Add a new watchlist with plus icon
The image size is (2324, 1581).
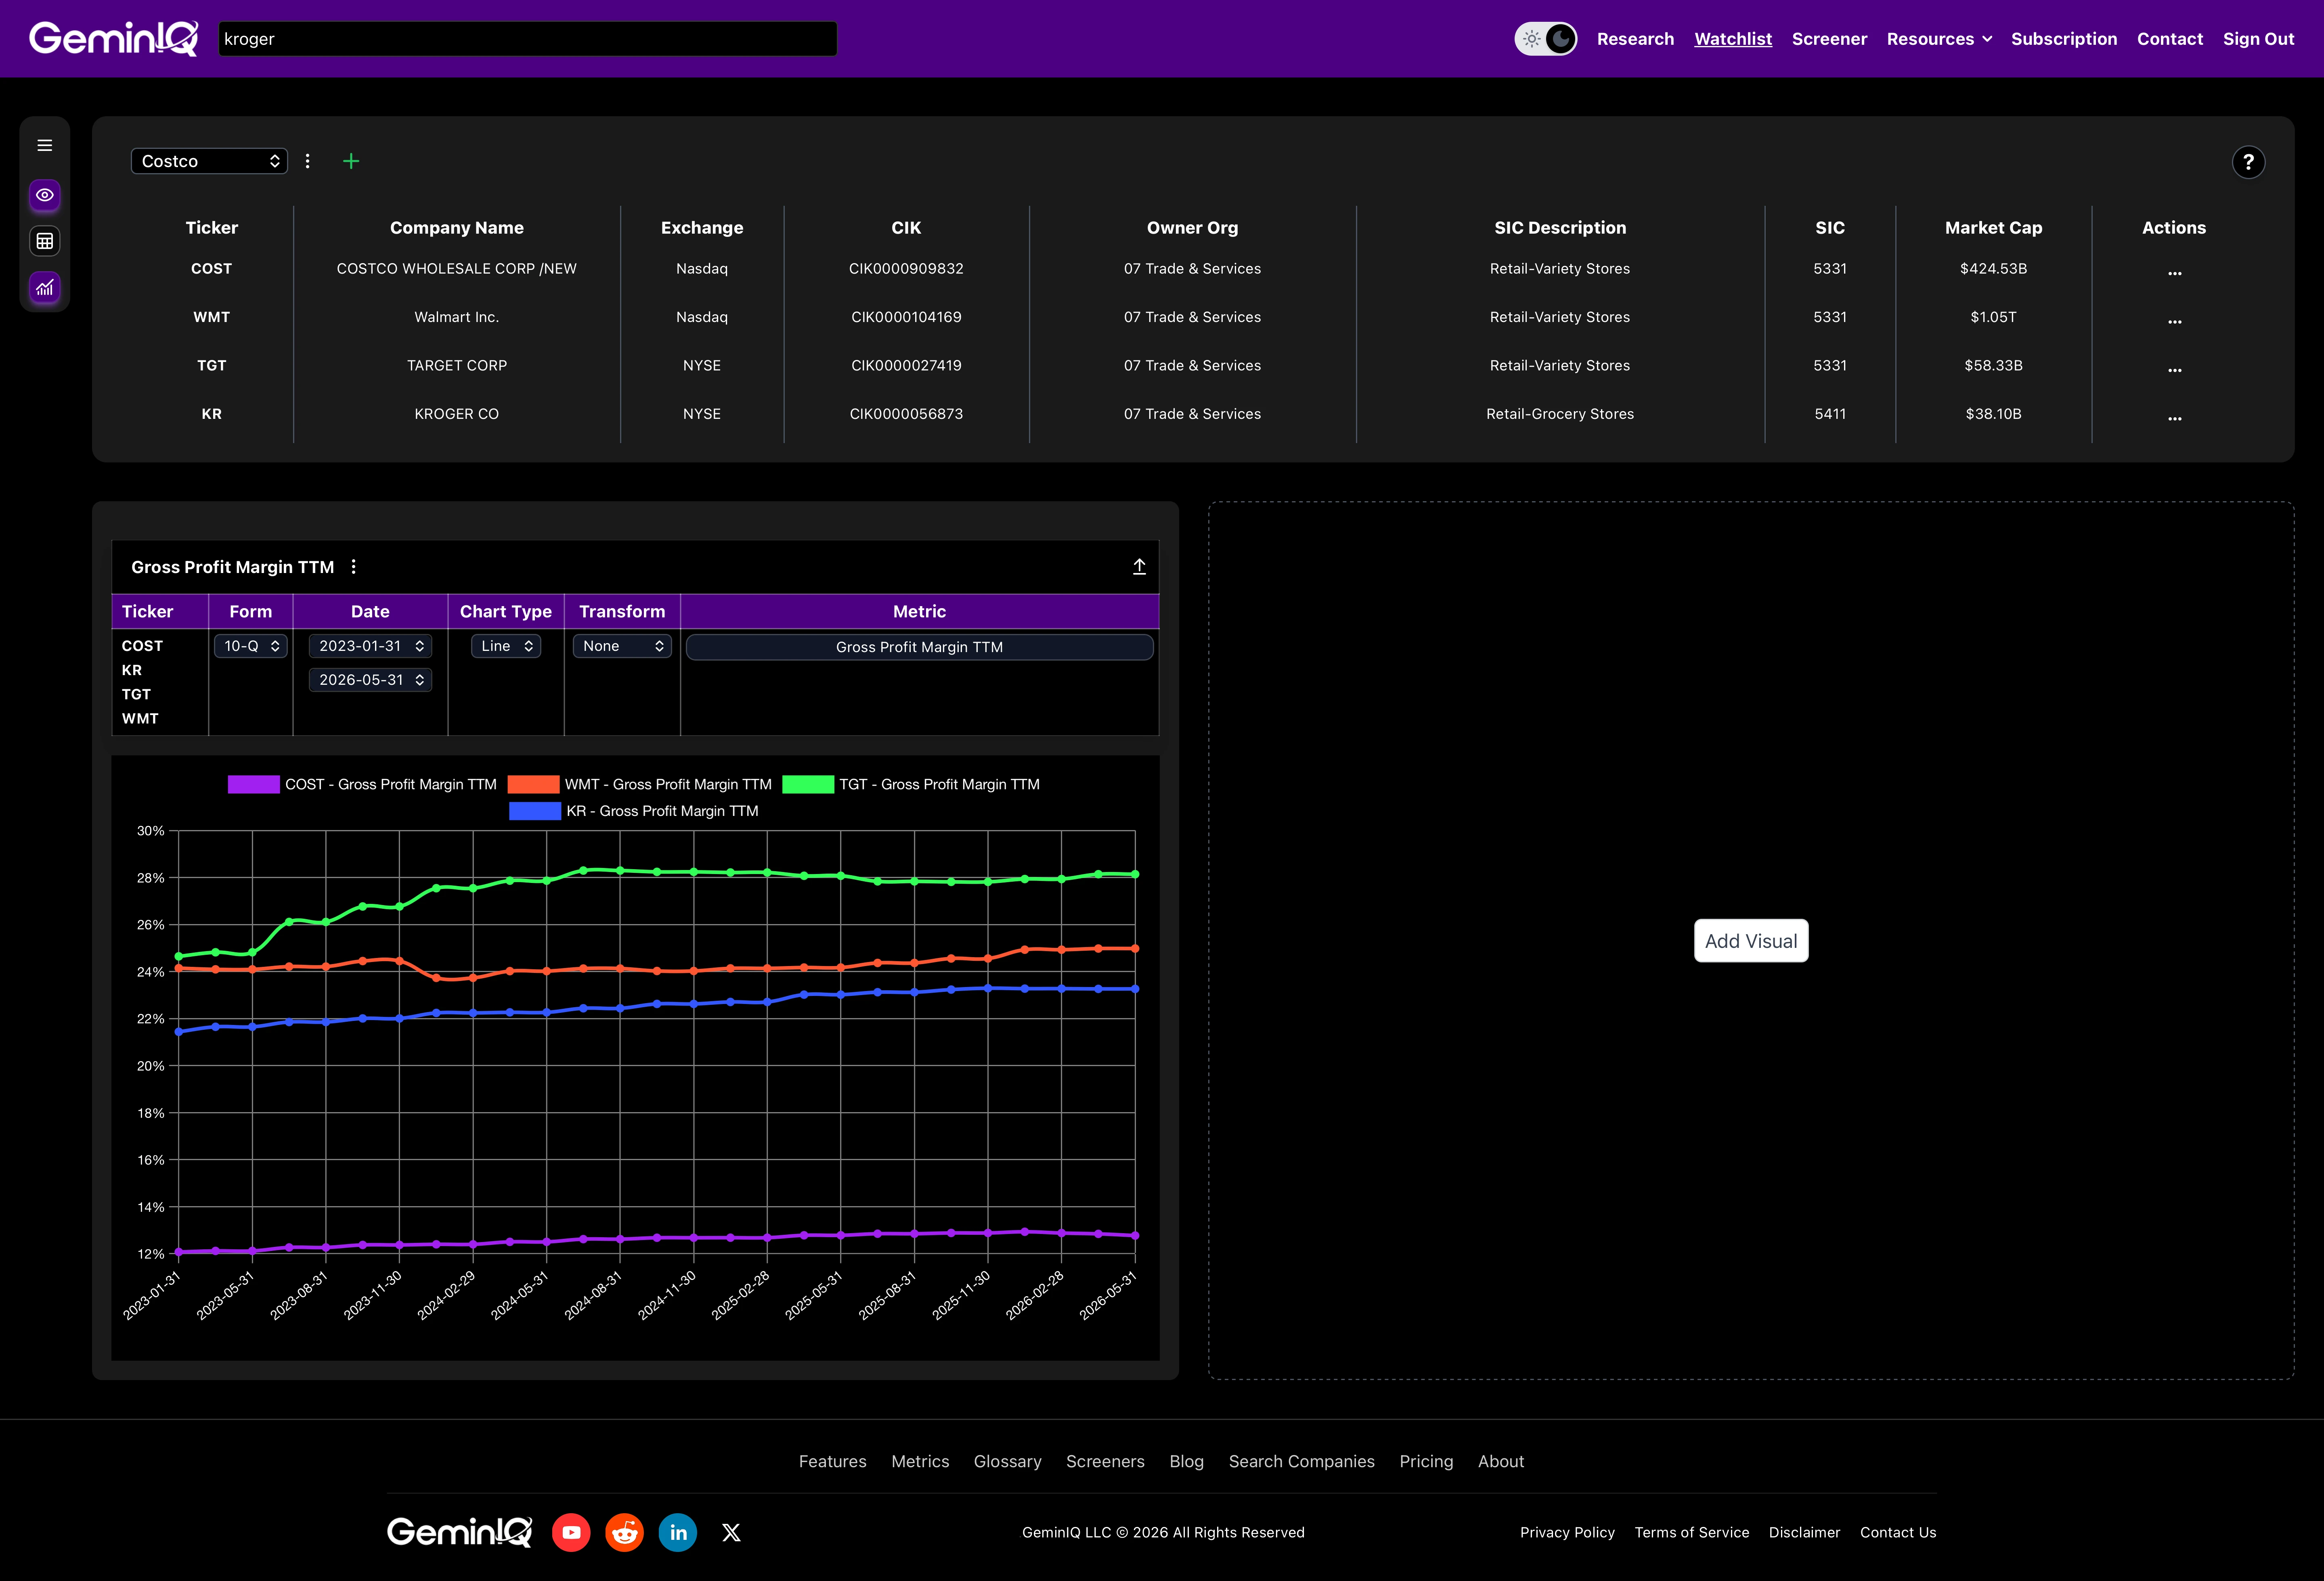pyautogui.click(x=351, y=161)
